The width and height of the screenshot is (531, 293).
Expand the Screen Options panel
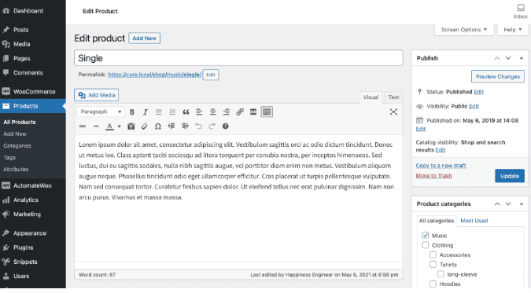pyautogui.click(x=464, y=30)
